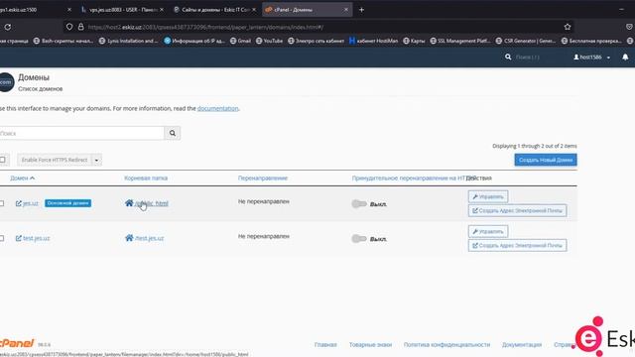Viewport: 635px width, 357px height.
Task: Close the vps.jes.uz USER tab
Action: point(162,10)
